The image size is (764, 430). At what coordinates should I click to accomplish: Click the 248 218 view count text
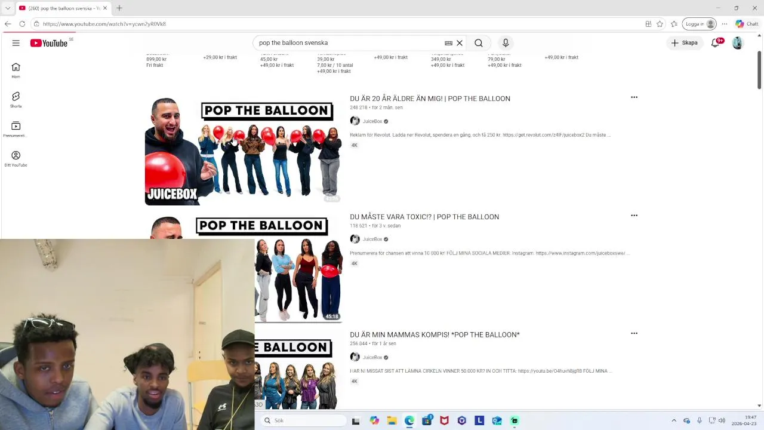coord(358,107)
